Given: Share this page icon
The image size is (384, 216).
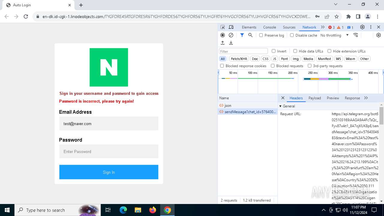Looking at the screenshot, I should (x=327, y=16).
